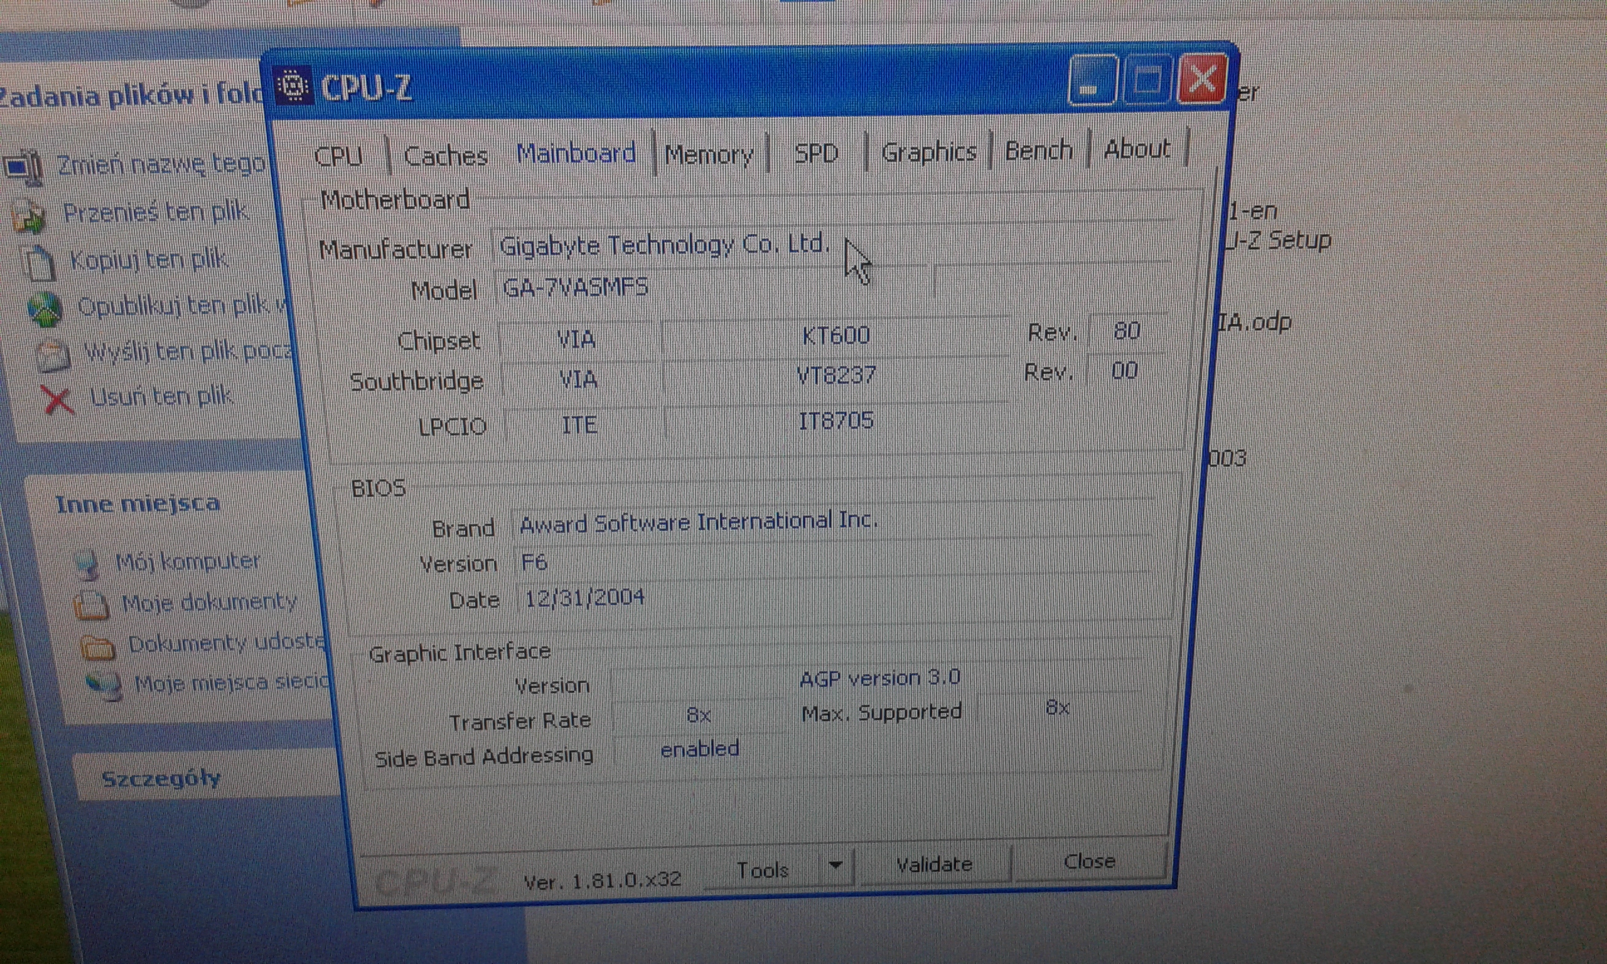Click the copy file icon beside Kopiuj ten plik

(x=38, y=263)
